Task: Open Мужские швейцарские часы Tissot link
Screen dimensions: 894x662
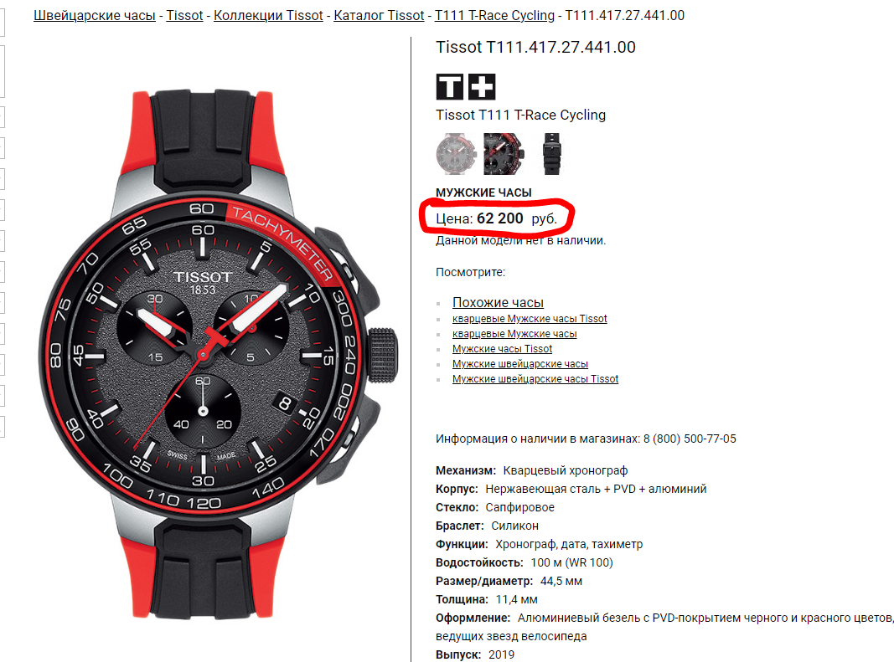Action: tap(535, 379)
